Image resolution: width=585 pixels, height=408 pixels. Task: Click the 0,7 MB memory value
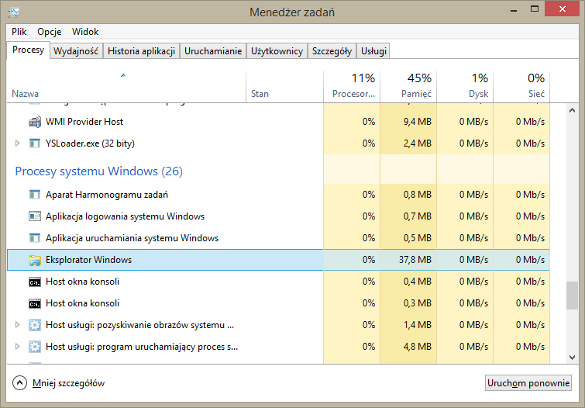(418, 216)
